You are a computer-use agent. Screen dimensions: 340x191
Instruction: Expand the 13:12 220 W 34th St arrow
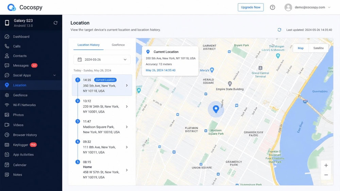click(x=127, y=107)
